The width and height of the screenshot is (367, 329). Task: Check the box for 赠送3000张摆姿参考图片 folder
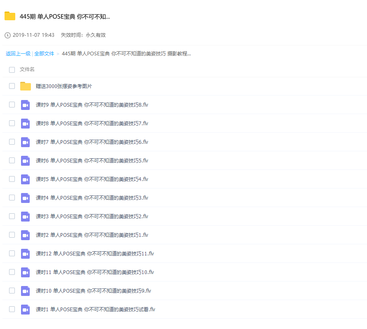pos(12,86)
